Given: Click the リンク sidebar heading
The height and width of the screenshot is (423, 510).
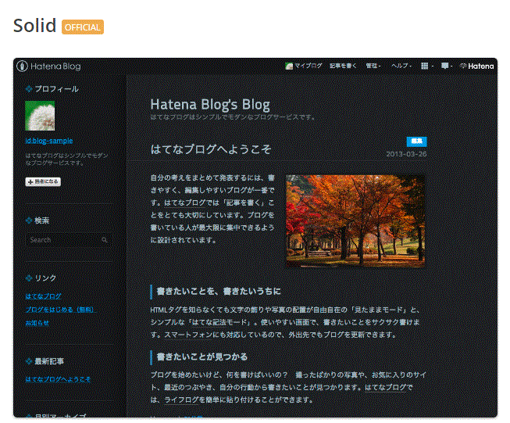Looking at the screenshot, I should click(x=45, y=278).
